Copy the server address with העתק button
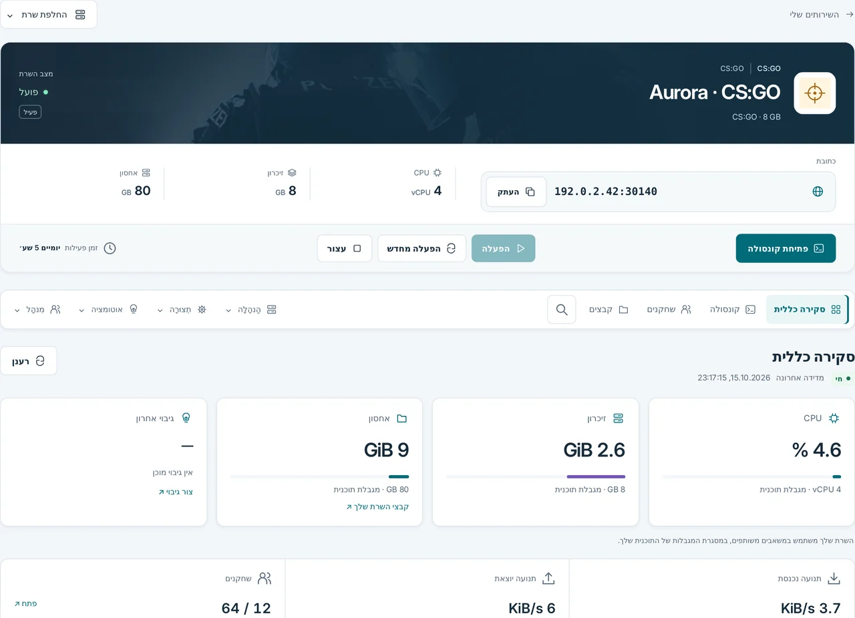This screenshot has height=618, width=855. tap(516, 192)
